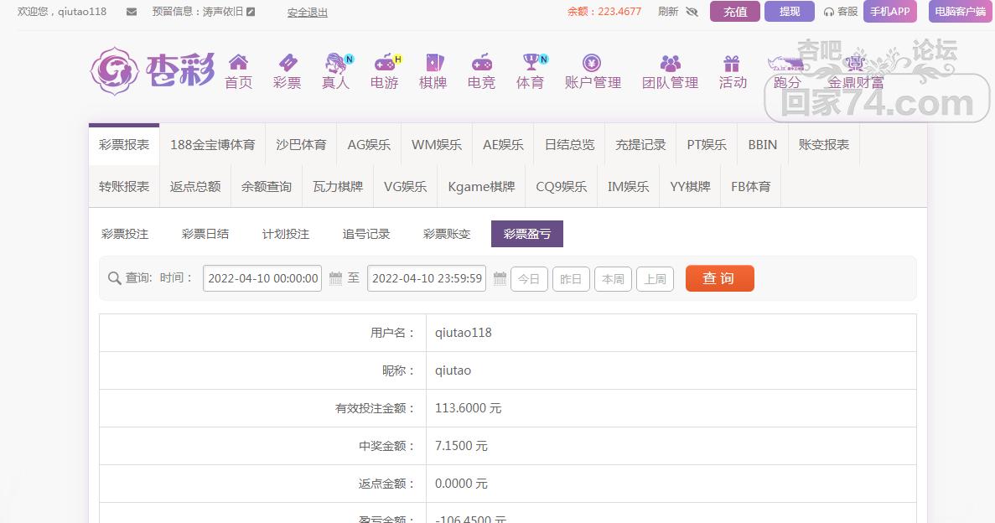Click the orange 查询 button
This screenshot has height=523, width=995.
(719, 278)
